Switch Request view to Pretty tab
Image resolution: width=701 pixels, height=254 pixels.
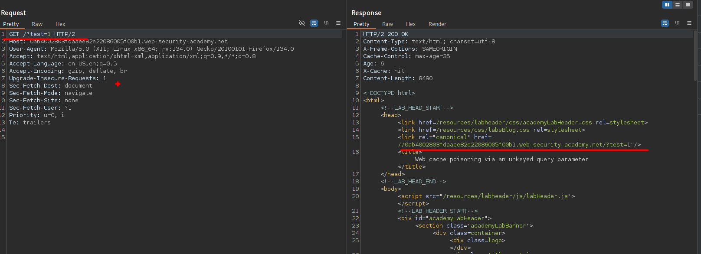pyautogui.click(x=11, y=24)
